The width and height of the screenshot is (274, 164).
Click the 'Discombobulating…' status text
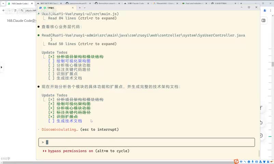coord(60,129)
